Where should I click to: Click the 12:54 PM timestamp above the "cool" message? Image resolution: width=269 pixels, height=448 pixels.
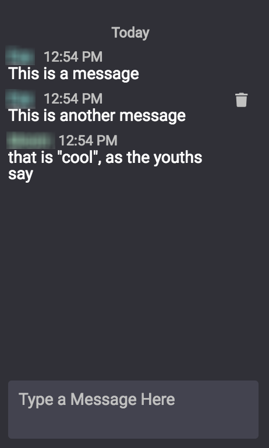(88, 141)
